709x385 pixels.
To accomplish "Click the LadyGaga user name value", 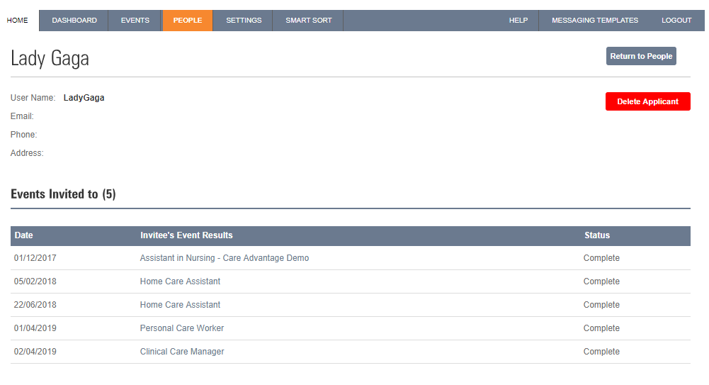I will [x=84, y=98].
